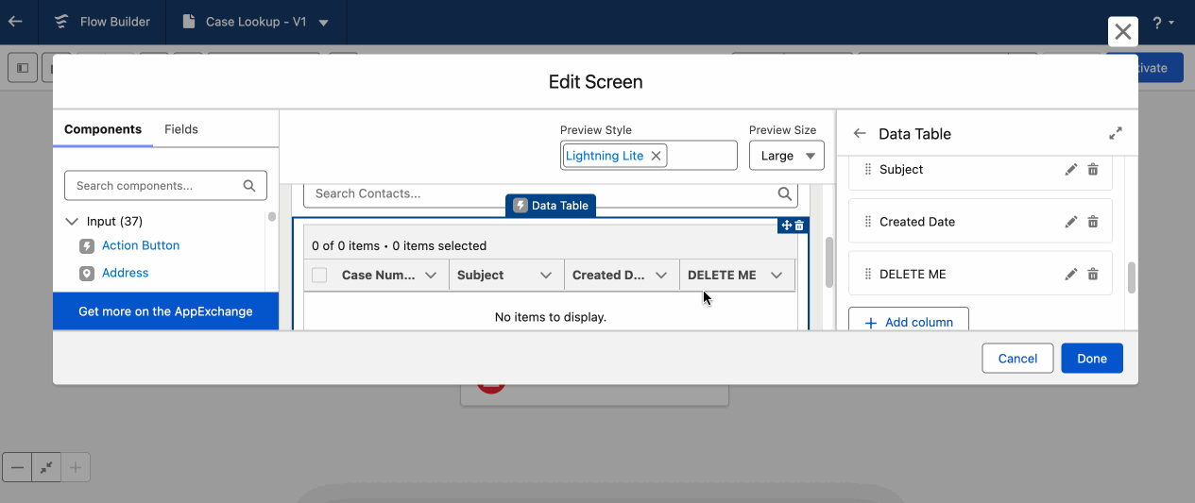1195x503 pixels.
Task: Expand the Data Table properties panel
Action: tap(1116, 134)
